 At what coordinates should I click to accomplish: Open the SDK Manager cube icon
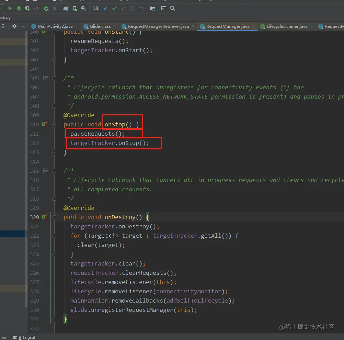[x=83, y=8]
